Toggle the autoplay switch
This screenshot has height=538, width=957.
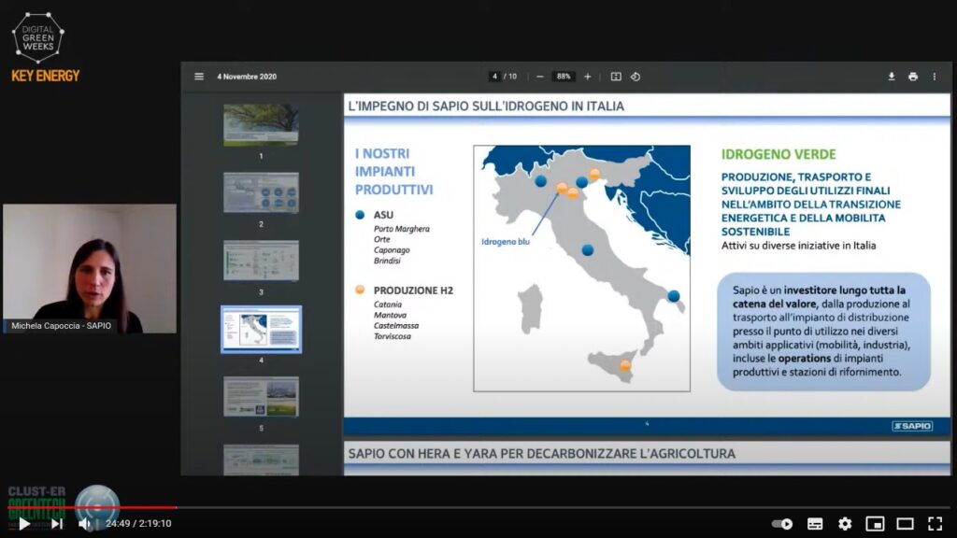point(782,524)
